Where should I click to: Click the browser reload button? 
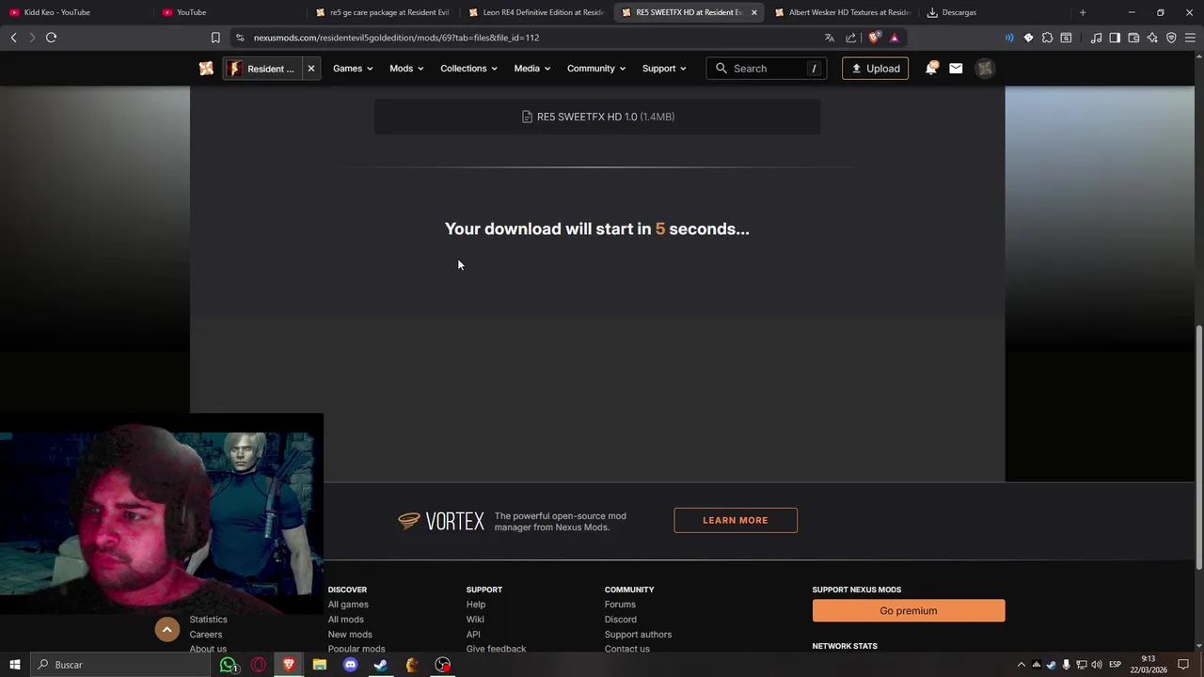click(x=51, y=38)
